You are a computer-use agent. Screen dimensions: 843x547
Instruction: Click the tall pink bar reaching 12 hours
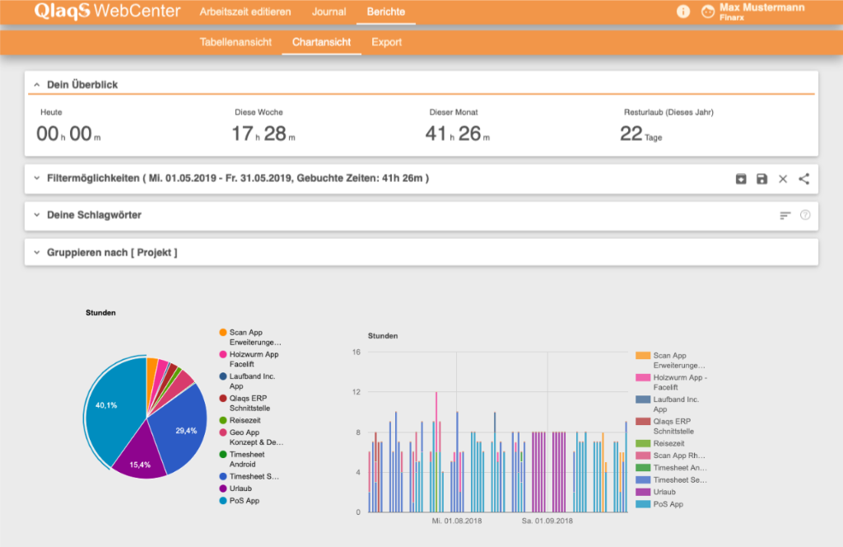pos(436,423)
